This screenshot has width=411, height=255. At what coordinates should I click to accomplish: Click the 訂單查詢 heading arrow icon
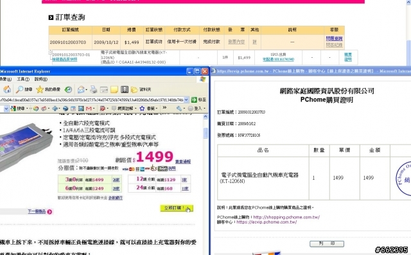(x=51, y=17)
